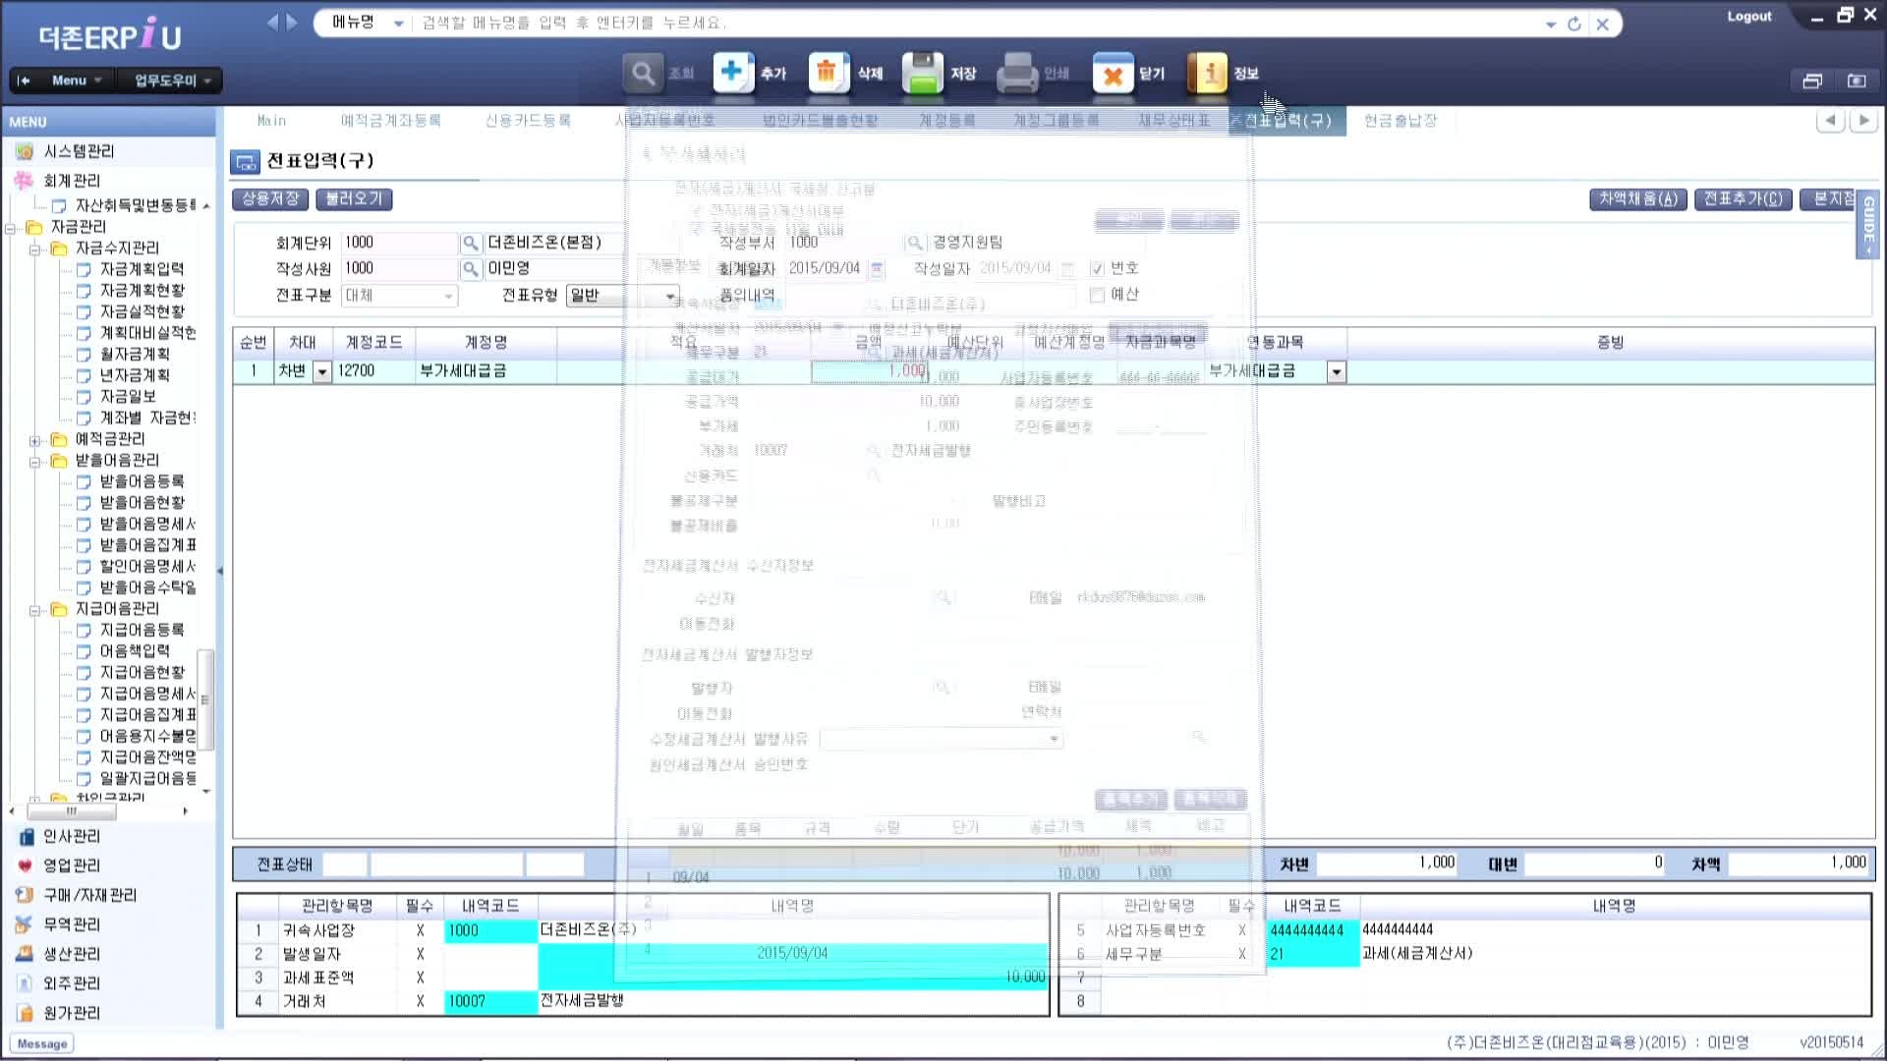
Task: Click the menu tree horizontal scrollbar
Action: point(72,811)
